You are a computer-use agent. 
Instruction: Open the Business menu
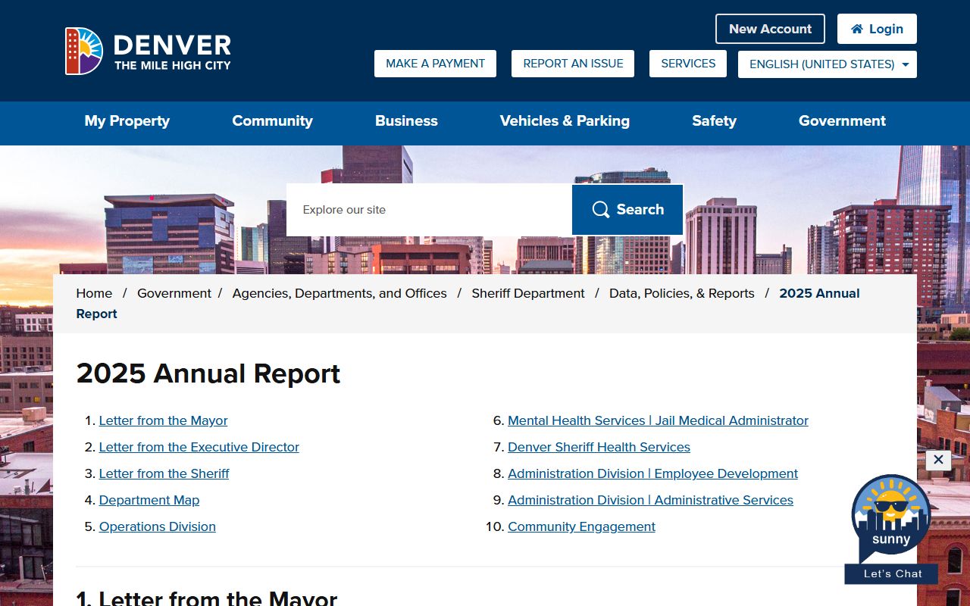point(406,121)
